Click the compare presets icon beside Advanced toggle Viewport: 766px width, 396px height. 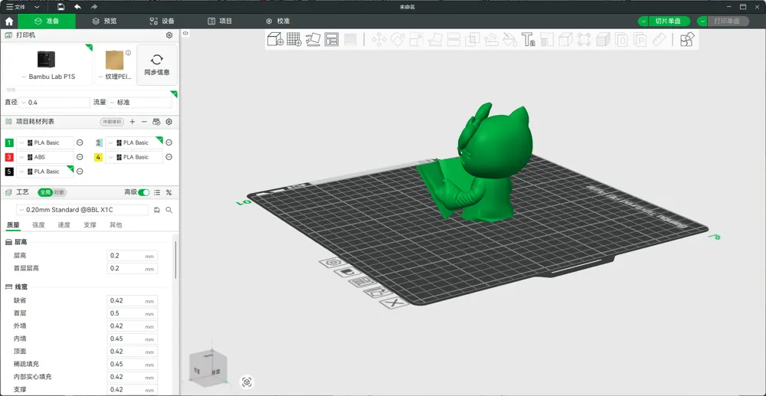coord(169,192)
